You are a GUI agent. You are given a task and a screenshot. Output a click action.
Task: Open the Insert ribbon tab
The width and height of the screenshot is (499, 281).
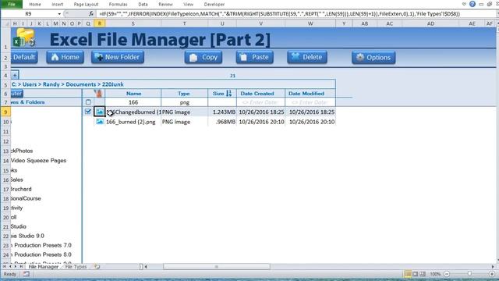(x=57, y=5)
